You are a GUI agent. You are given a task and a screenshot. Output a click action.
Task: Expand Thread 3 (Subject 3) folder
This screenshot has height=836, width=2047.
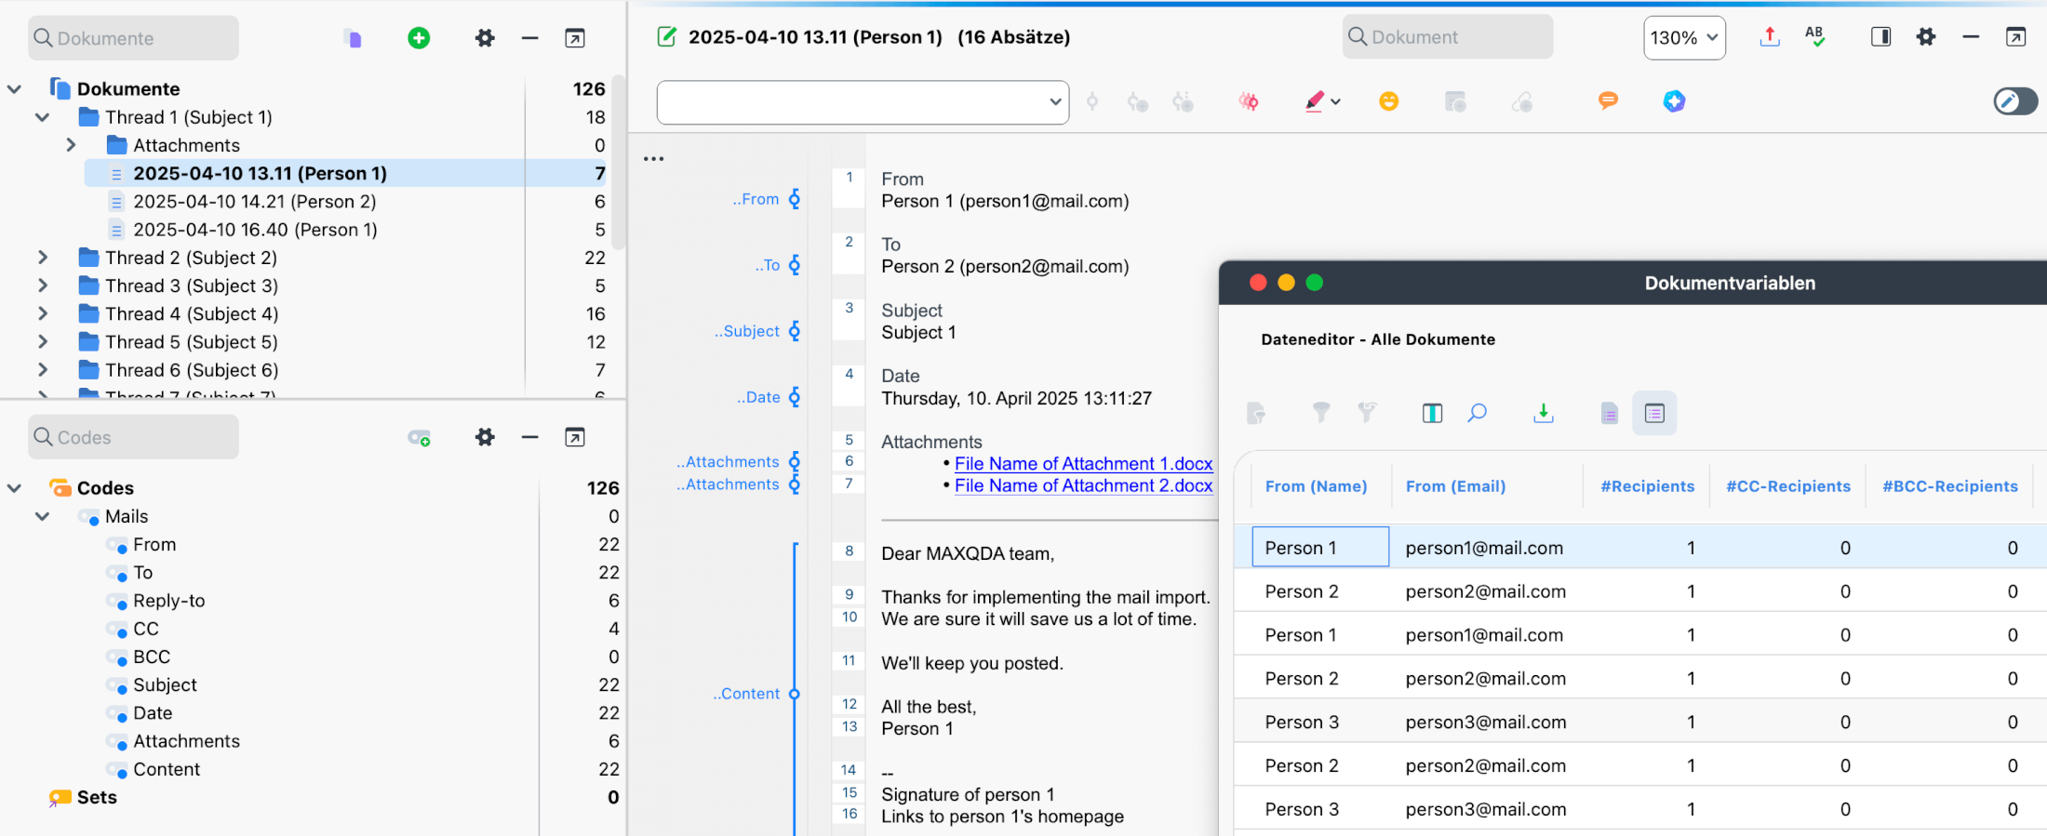pos(42,285)
